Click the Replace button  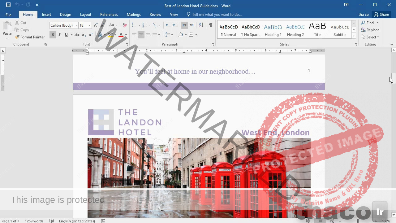(370, 30)
